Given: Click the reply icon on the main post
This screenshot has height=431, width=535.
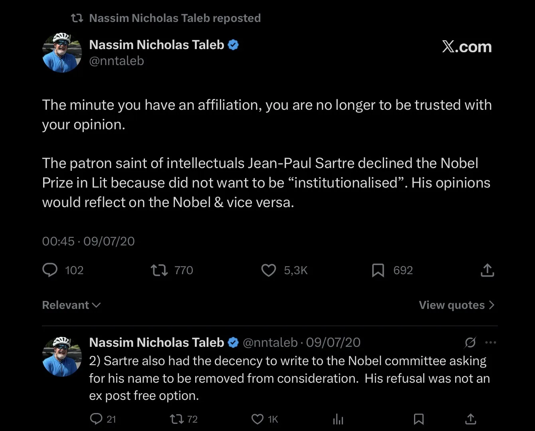Looking at the screenshot, I should pyautogui.click(x=50, y=270).
